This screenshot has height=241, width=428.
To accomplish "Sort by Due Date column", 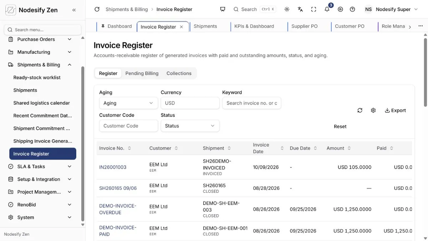I will (315, 148).
